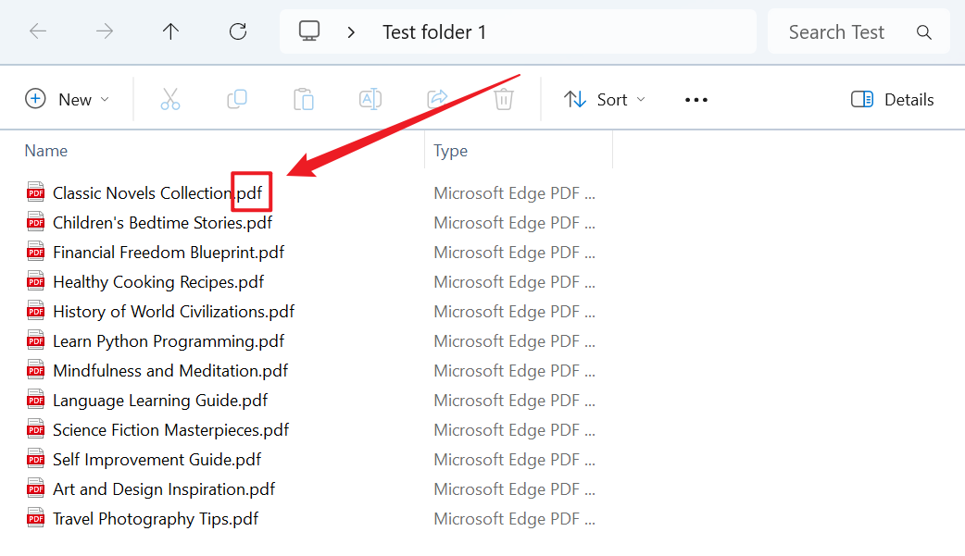Click the Name column header to sort
Screen dimensions: 965x556
46,150
